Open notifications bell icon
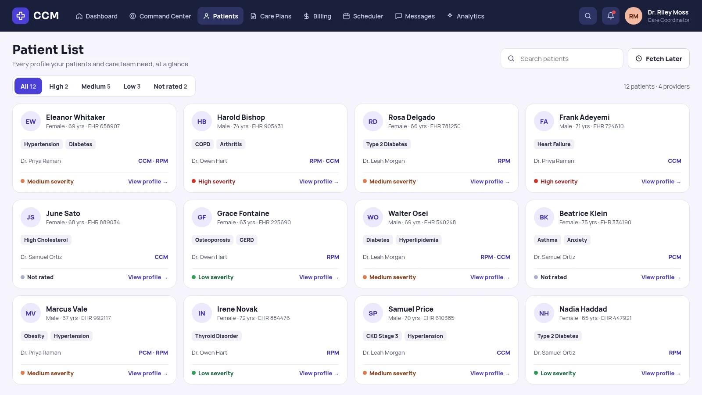The height and width of the screenshot is (395, 702). tap(611, 16)
